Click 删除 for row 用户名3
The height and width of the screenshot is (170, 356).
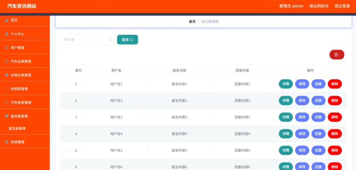(x=335, y=117)
